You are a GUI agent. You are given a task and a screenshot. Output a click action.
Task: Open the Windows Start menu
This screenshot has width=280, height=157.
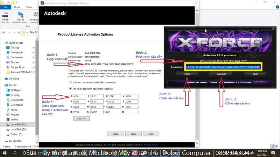(5, 153)
